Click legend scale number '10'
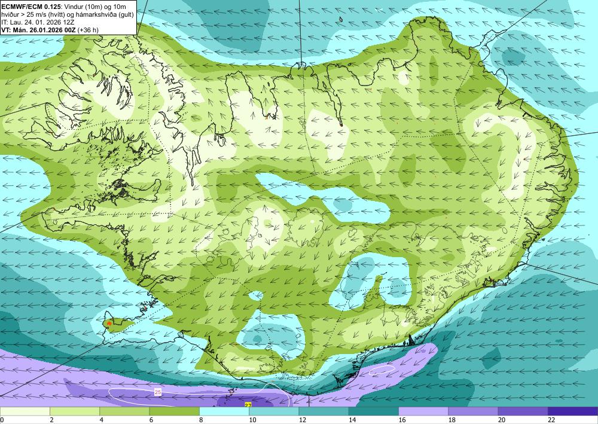The width and height of the screenshot is (598, 424). click(252, 420)
